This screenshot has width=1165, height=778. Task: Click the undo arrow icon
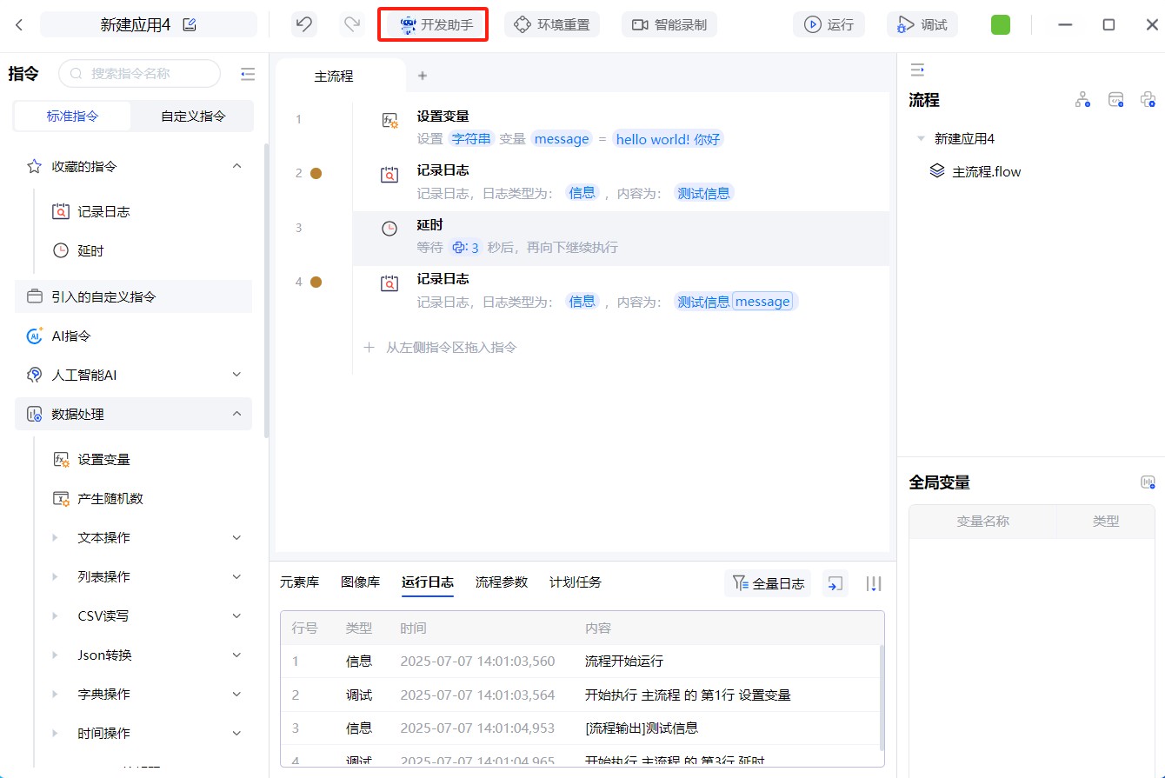[x=303, y=24]
